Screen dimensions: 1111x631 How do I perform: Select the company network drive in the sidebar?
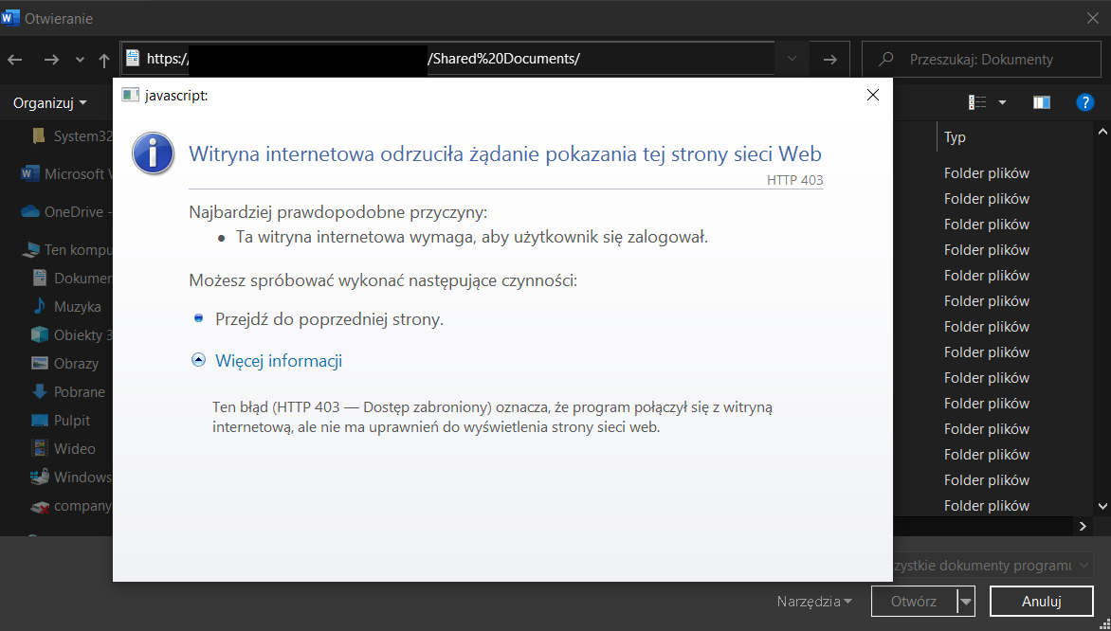point(72,506)
